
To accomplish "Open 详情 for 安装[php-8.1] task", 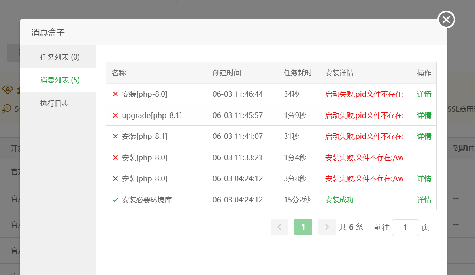I will click(424, 137).
